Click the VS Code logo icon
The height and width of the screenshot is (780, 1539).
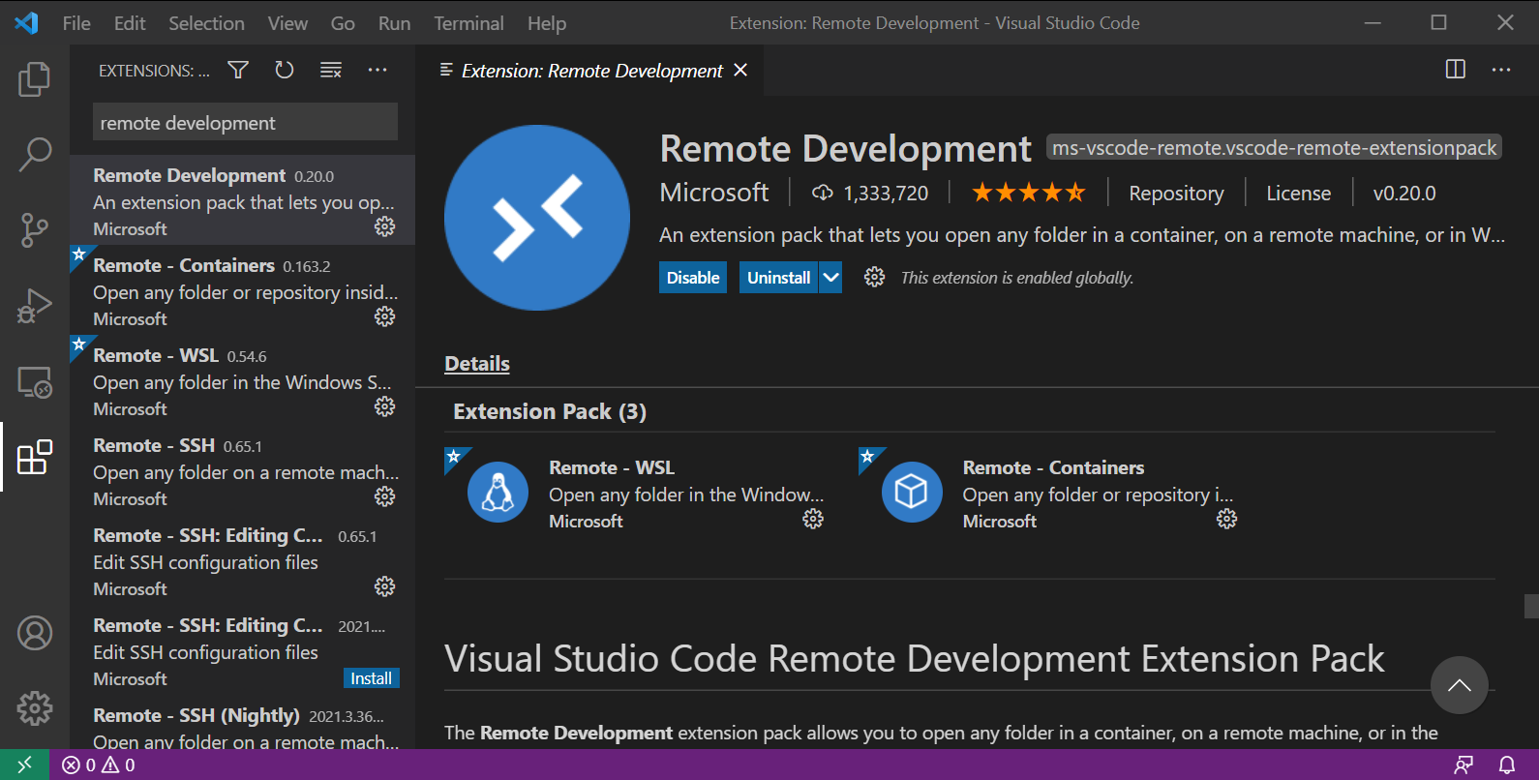(x=26, y=23)
